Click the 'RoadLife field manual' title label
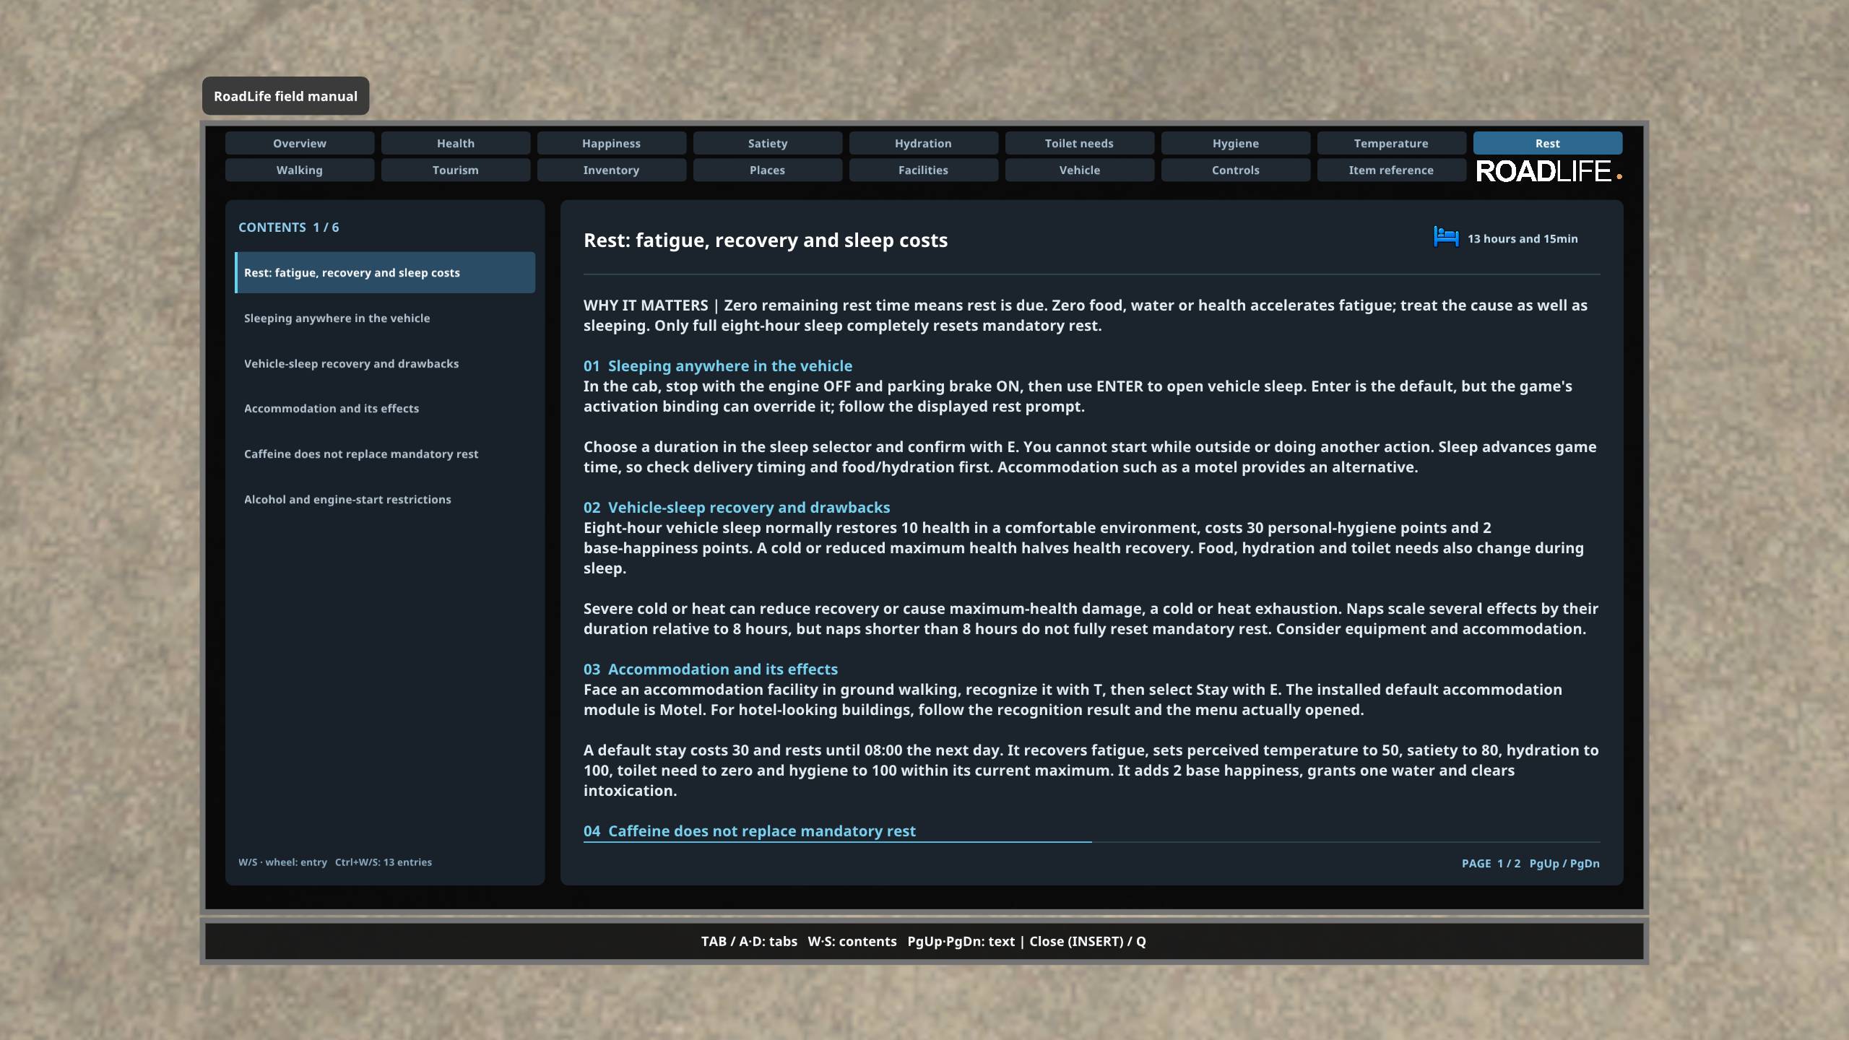 [285, 96]
